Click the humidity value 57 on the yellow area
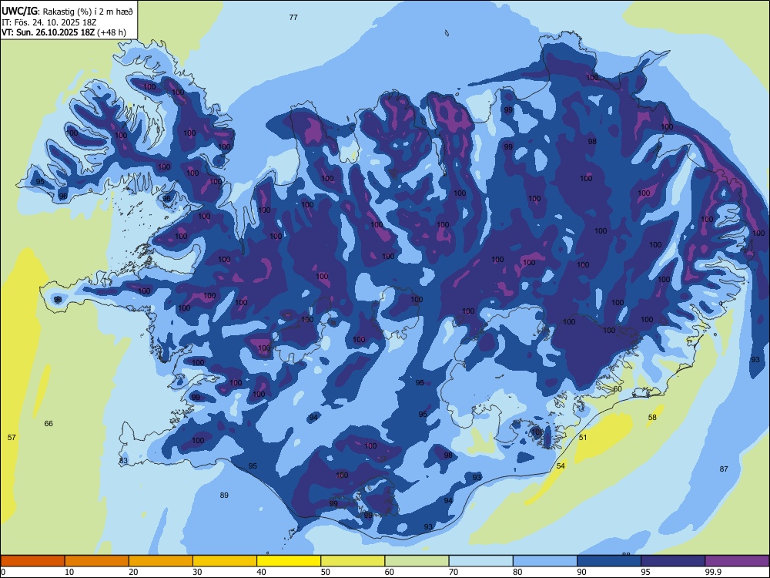Image resolution: width=770 pixels, height=578 pixels. coord(12,437)
